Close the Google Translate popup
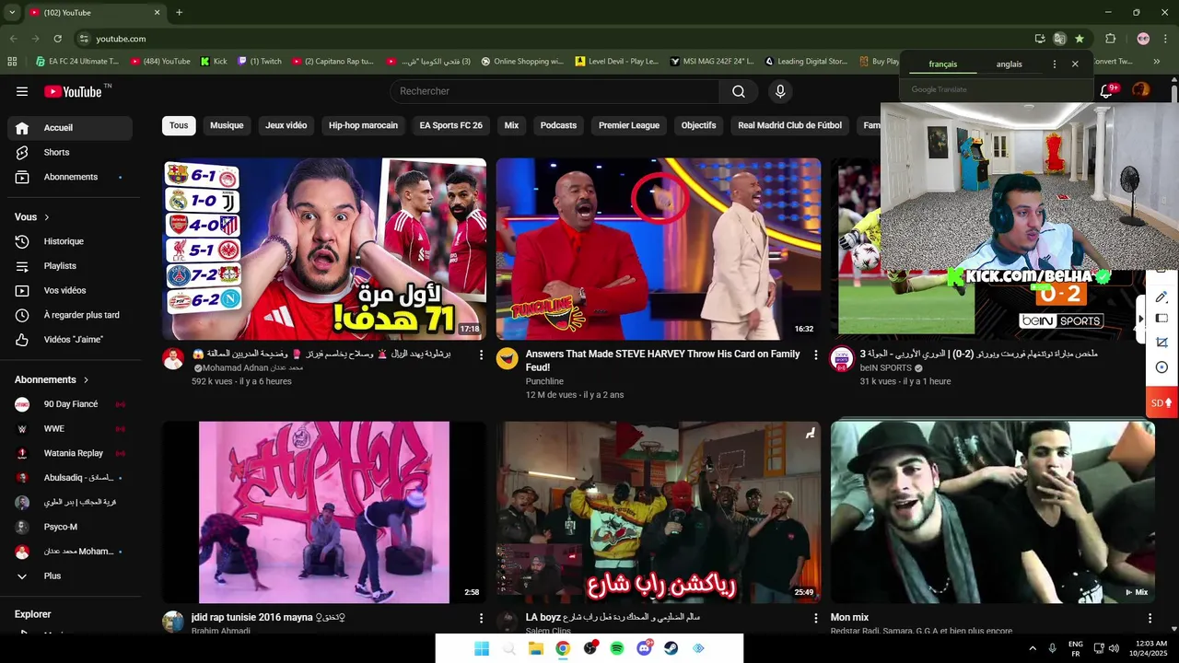This screenshot has width=1179, height=663. point(1075,64)
